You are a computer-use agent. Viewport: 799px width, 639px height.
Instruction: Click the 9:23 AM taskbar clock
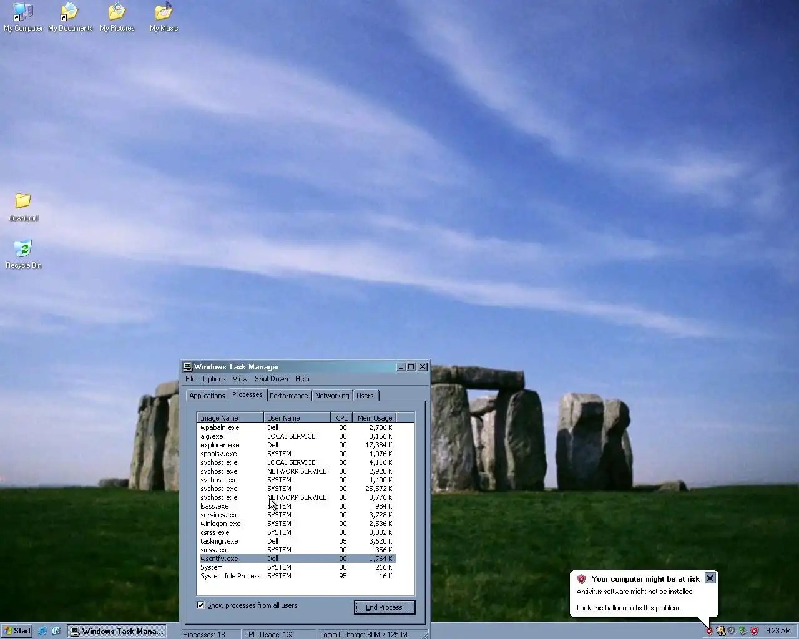[778, 631]
